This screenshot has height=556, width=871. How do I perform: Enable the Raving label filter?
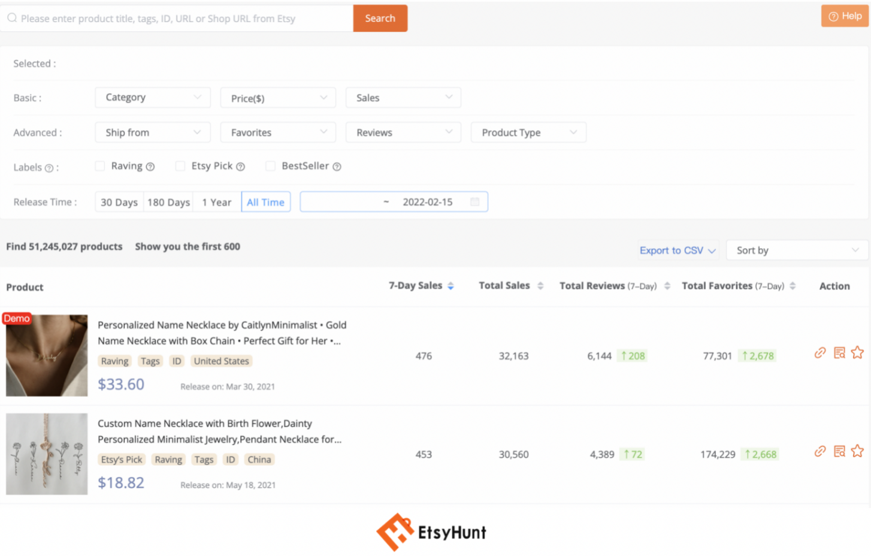[x=99, y=166]
